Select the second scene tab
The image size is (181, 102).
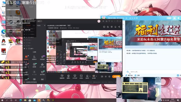tap(34, 25)
